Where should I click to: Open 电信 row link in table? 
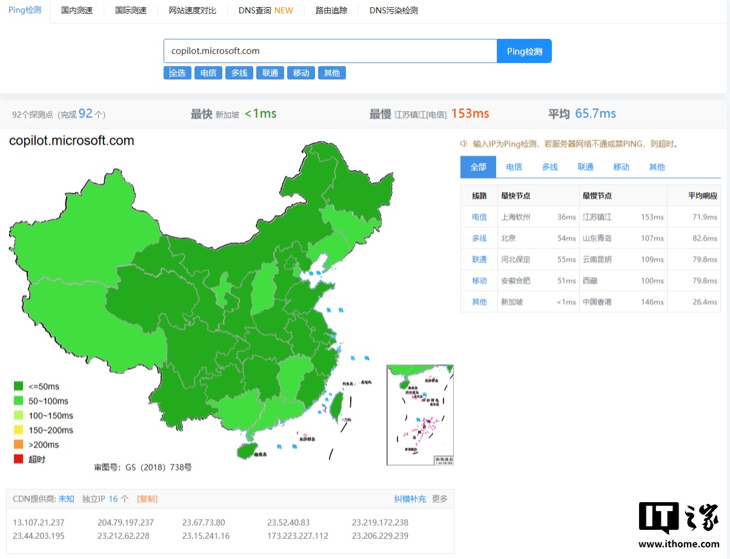click(479, 217)
